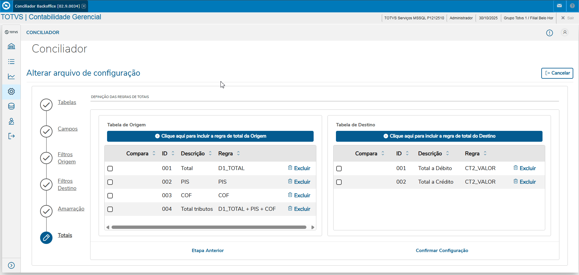Viewport: 579px width, 275px height.
Task: Click the Amarração step checkmark circle
Action: (x=46, y=211)
